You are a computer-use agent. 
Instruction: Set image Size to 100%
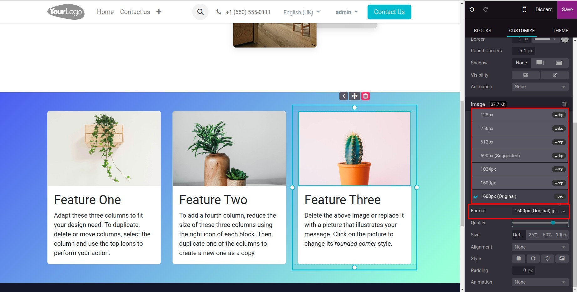tap(561, 235)
